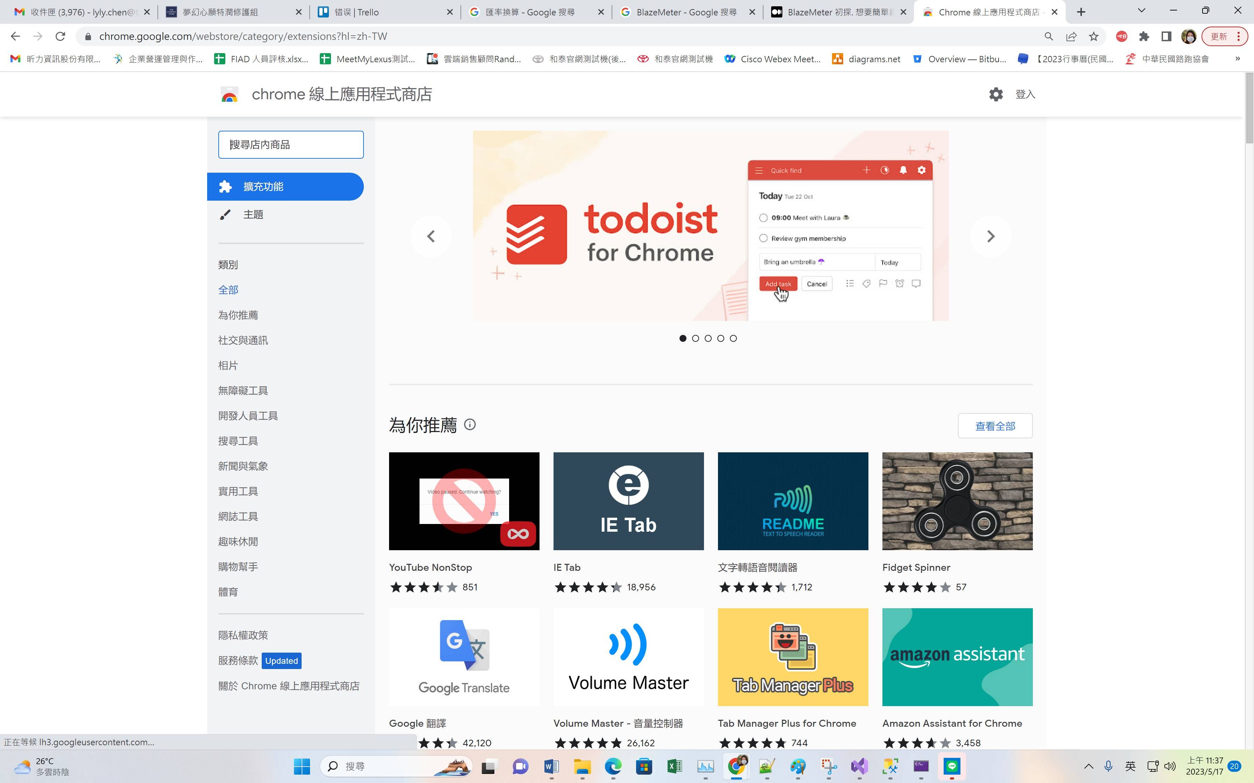Toggle Chrome side panel icon
Viewport: 1254px width, 783px height.
tap(1167, 36)
